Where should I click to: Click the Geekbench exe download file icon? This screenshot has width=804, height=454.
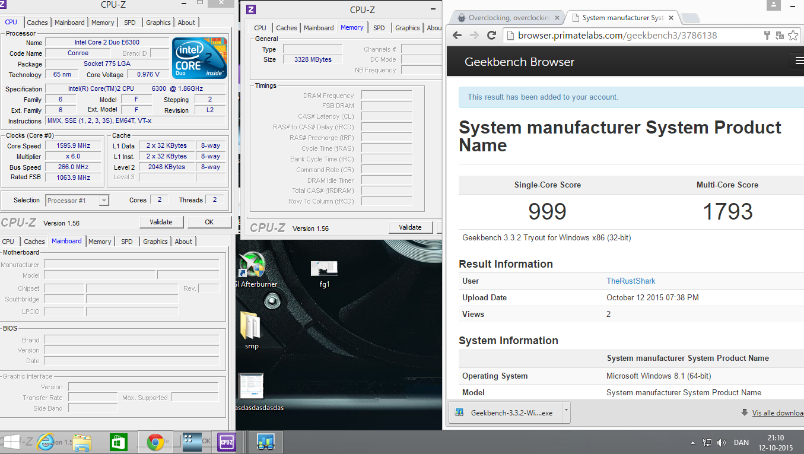point(459,412)
